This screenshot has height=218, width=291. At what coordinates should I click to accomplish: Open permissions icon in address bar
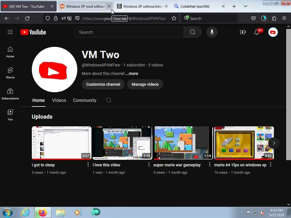coord(63,18)
